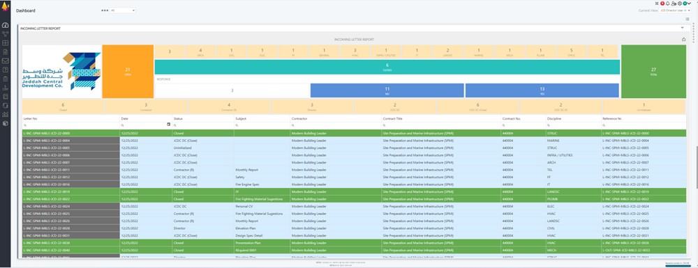Open the dashboard gauge icon in sidebar
This screenshot has width=698, height=268.
click(6, 25)
